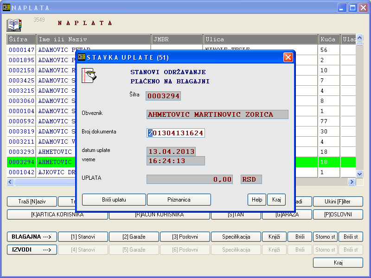Click the BLAGAJNA --> button
Image resolution: width=371 pixels, height=278 pixels.
tap(32, 237)
